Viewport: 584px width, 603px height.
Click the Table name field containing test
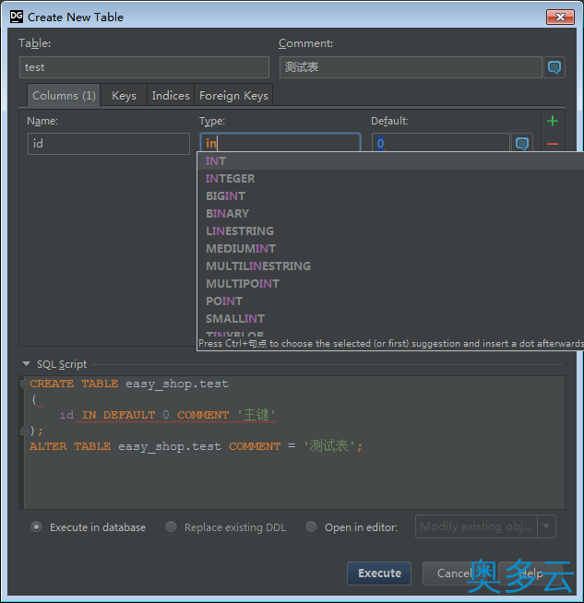144,67
